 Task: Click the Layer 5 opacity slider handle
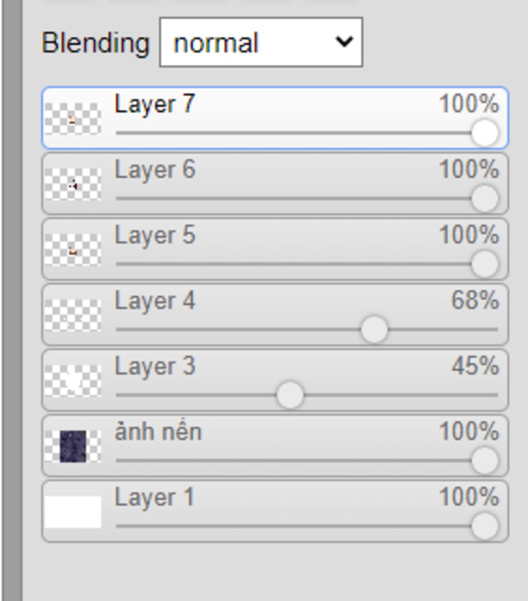(485, 264)
